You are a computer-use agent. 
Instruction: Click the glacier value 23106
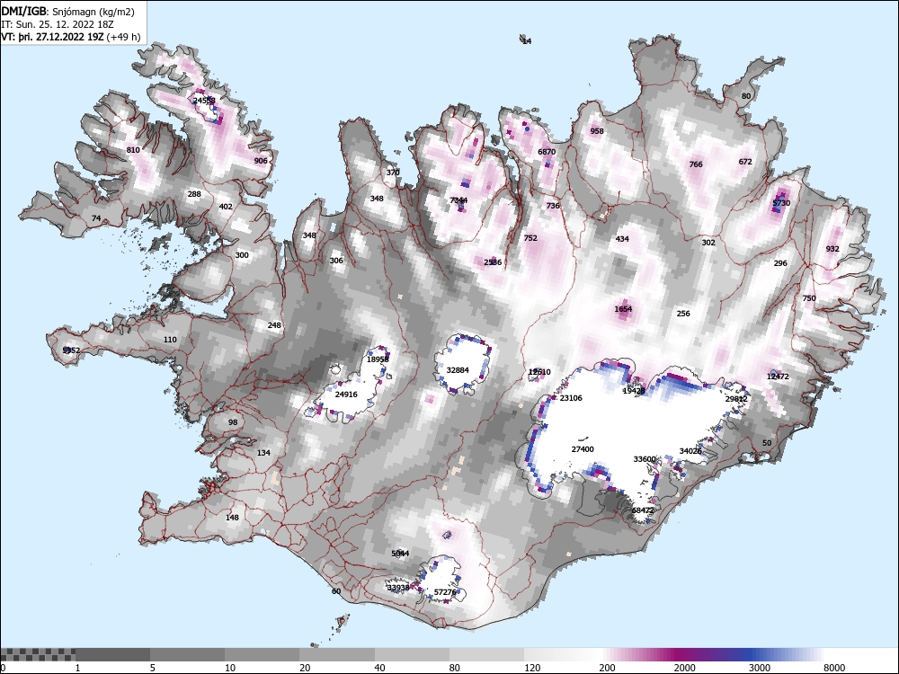(x=571, y=398)
